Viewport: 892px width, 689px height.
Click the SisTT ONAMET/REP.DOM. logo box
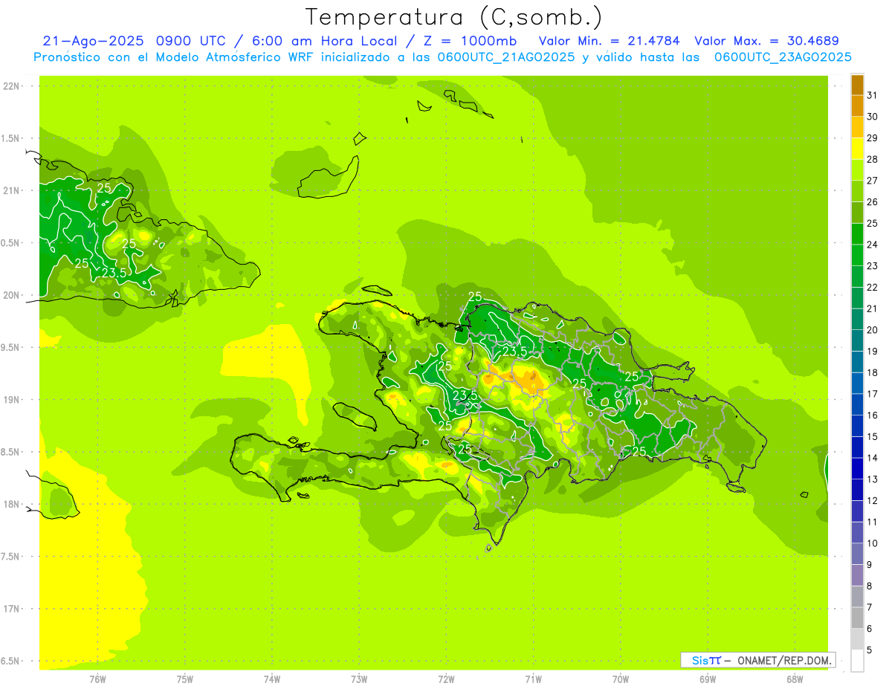coord(757,660)
